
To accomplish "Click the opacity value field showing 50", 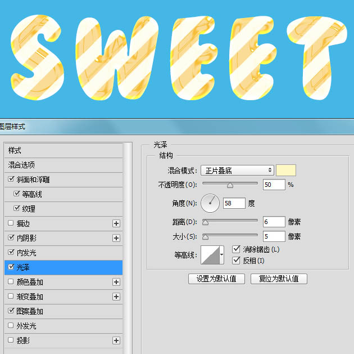I will tap(274, 185).
